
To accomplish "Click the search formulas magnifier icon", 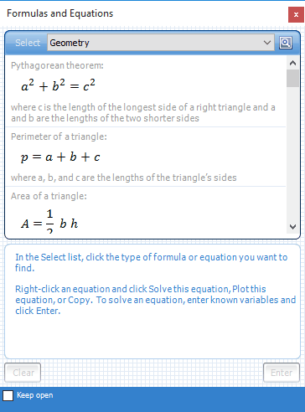I will pyautogui.click(x=286, y=43).
